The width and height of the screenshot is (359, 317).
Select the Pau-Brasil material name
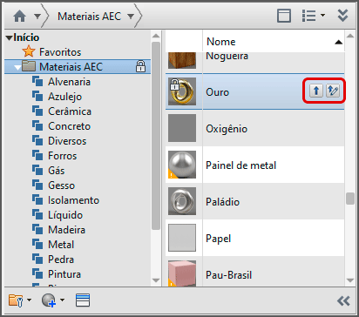[x=228, y=275]
